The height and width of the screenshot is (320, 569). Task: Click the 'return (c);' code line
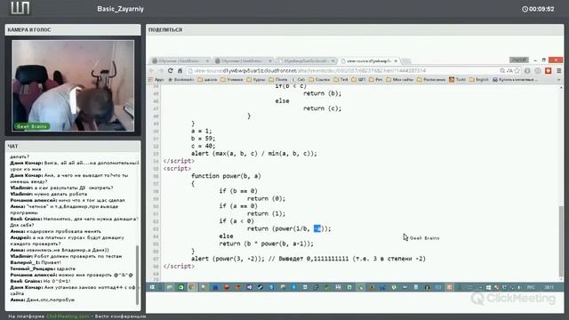[x=322, y=108]
